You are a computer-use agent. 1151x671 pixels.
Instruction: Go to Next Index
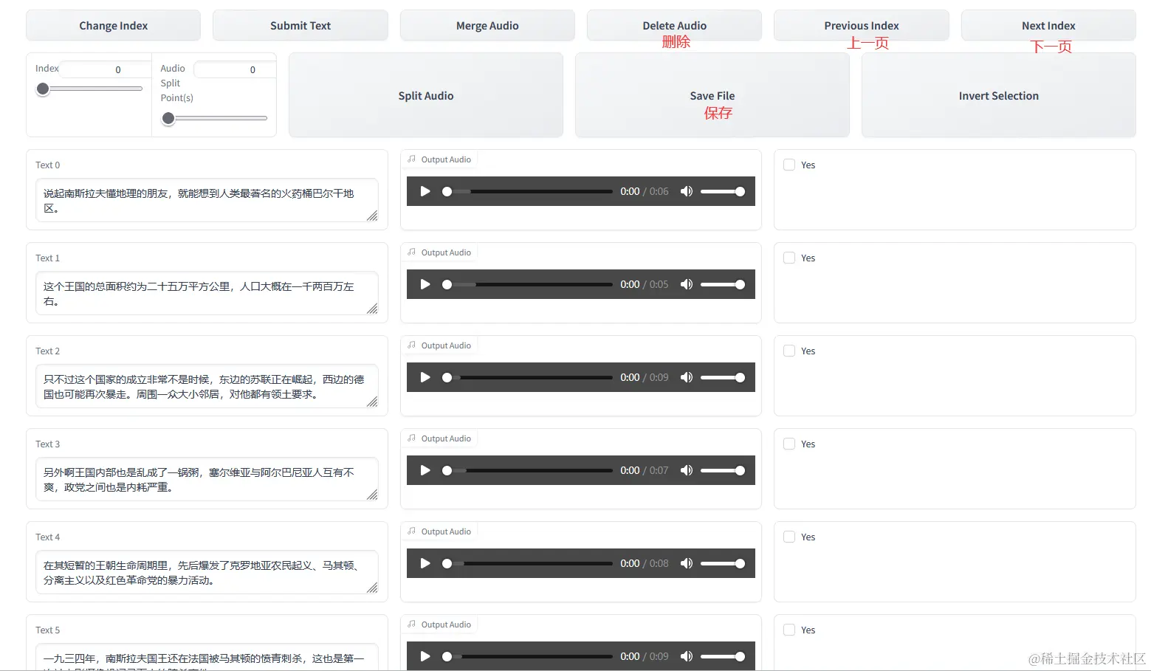point(1048,25)
